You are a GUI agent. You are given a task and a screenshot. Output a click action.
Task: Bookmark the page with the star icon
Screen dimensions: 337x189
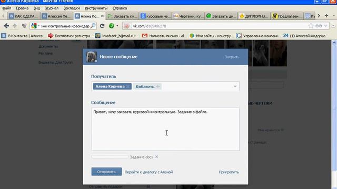311,26
